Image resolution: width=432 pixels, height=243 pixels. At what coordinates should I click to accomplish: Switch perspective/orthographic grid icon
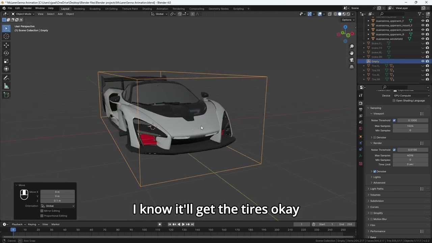click(352, 67)
